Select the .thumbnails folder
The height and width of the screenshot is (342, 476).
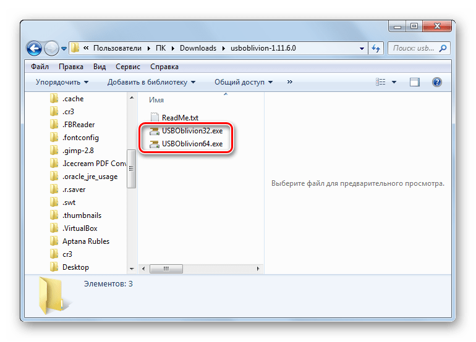pyautogui.click(x=82, y=215)
